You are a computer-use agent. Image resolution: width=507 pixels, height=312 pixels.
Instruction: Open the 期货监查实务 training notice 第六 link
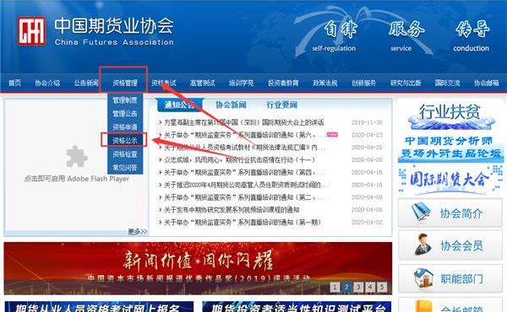pyautogui.click(x=245, y=135)
